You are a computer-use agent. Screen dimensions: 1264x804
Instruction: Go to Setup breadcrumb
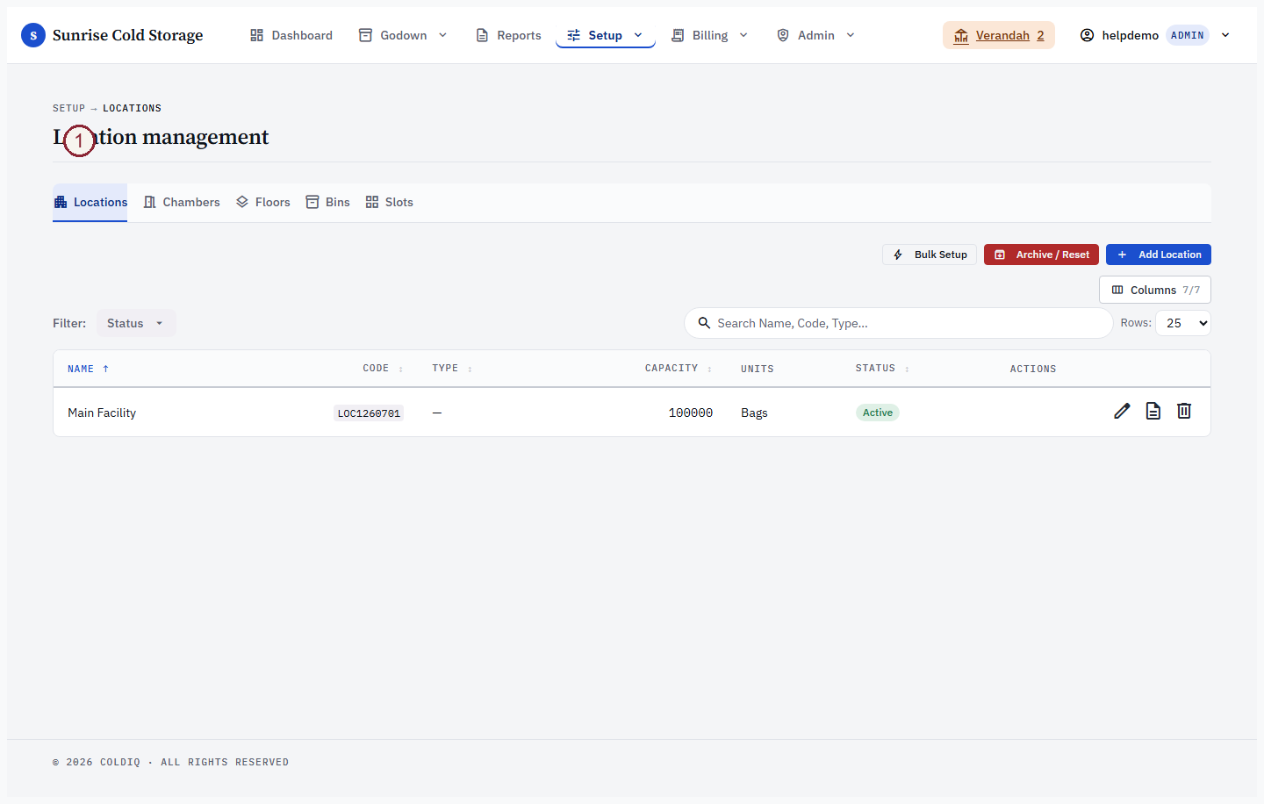[x=68, y=108]
